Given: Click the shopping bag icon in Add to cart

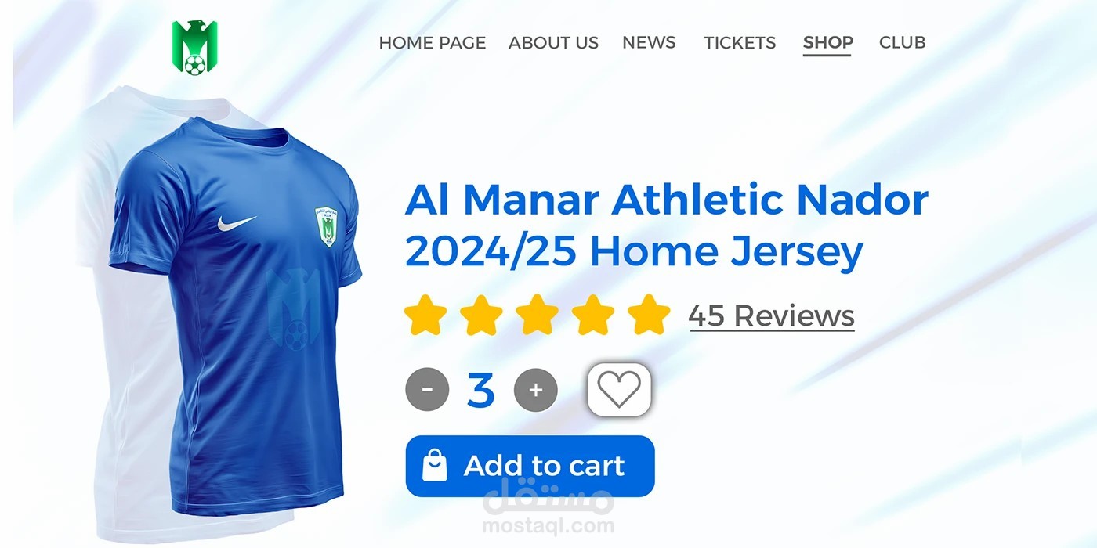Looking at the screenshot, I should (435, 466).
